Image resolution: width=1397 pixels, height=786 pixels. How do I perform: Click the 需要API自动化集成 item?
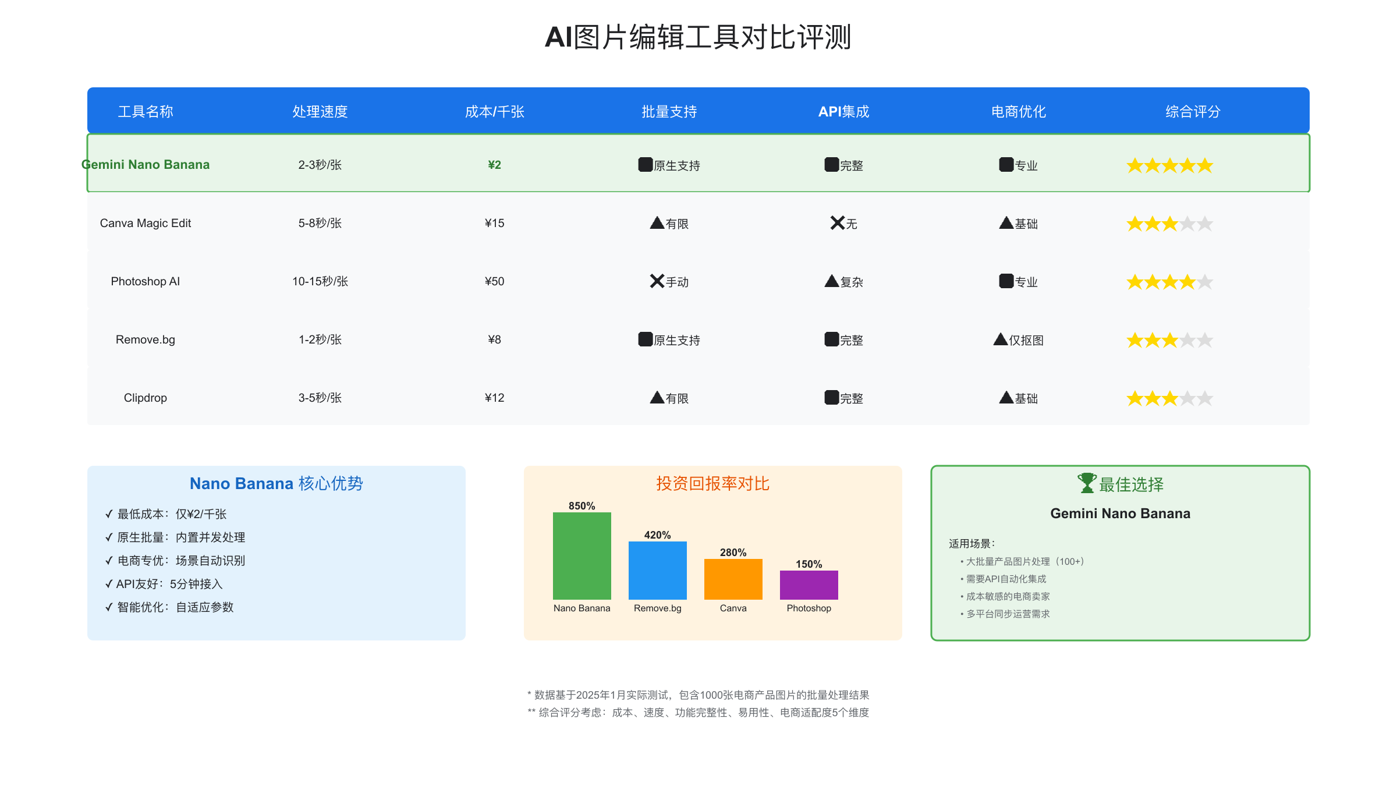pyautogui.click(x=1004, y=579)
